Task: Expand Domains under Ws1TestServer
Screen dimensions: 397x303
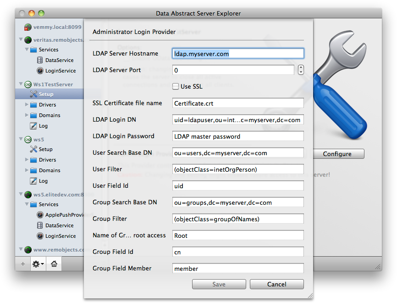Action: (x=27, y=115)
